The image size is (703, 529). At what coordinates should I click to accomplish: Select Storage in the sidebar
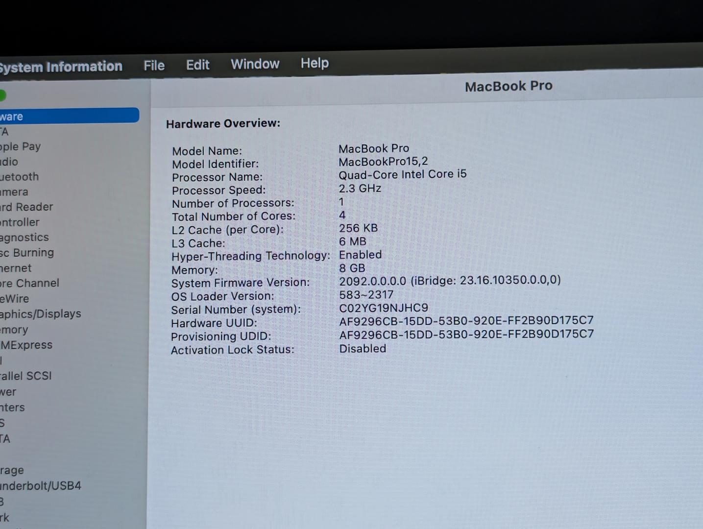tap(12, 470)
